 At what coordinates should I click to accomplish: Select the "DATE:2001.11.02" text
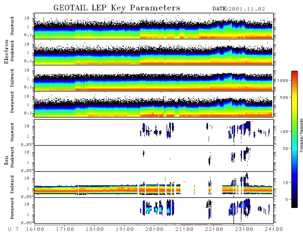pyautogui.click(x=239, y=9)
